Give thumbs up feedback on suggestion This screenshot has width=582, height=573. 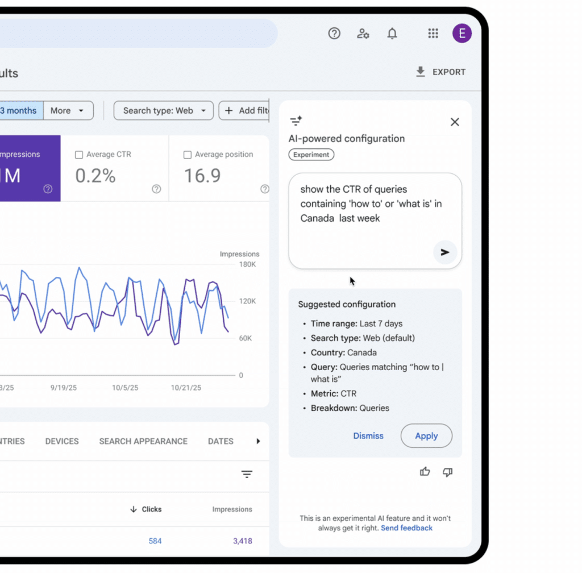[x=425, y=472]
